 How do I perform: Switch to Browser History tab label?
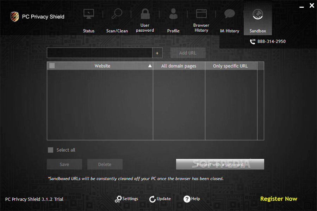(201, 28)
